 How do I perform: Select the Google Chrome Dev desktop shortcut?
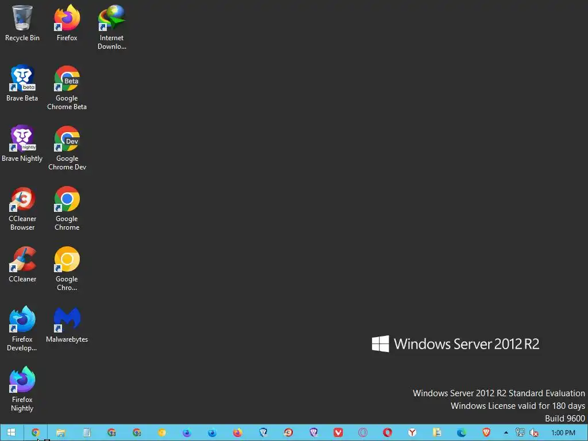(67, 148)
